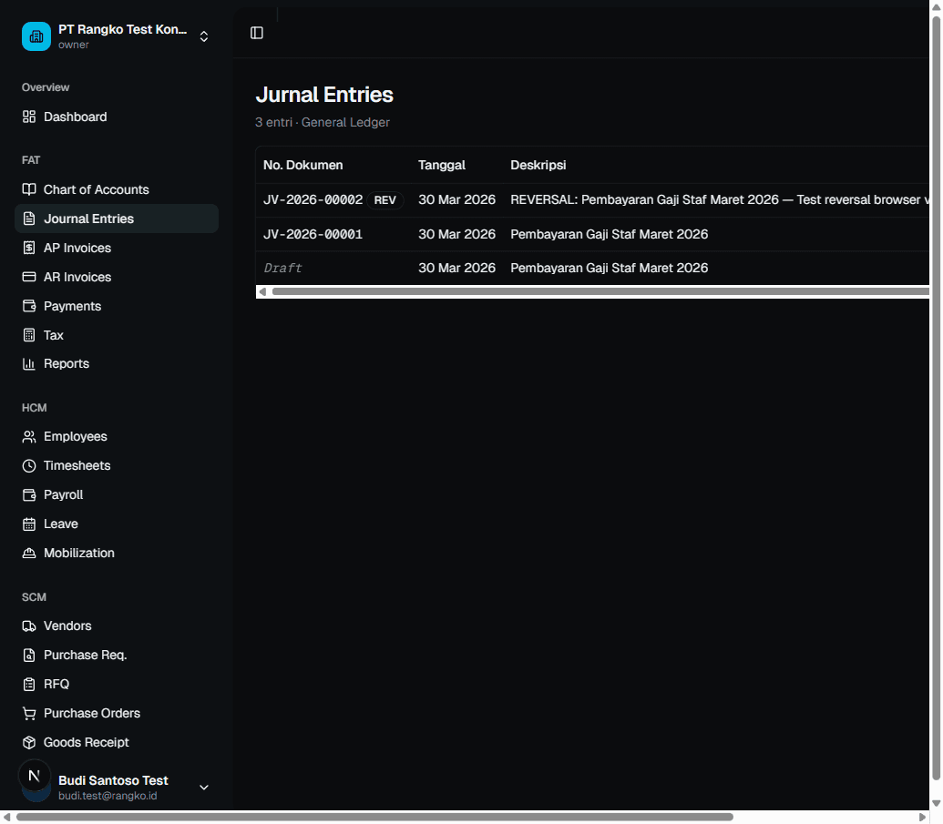943x824 pixels.
Task: Open the company switcher chevron
Action: click(204, 36)
